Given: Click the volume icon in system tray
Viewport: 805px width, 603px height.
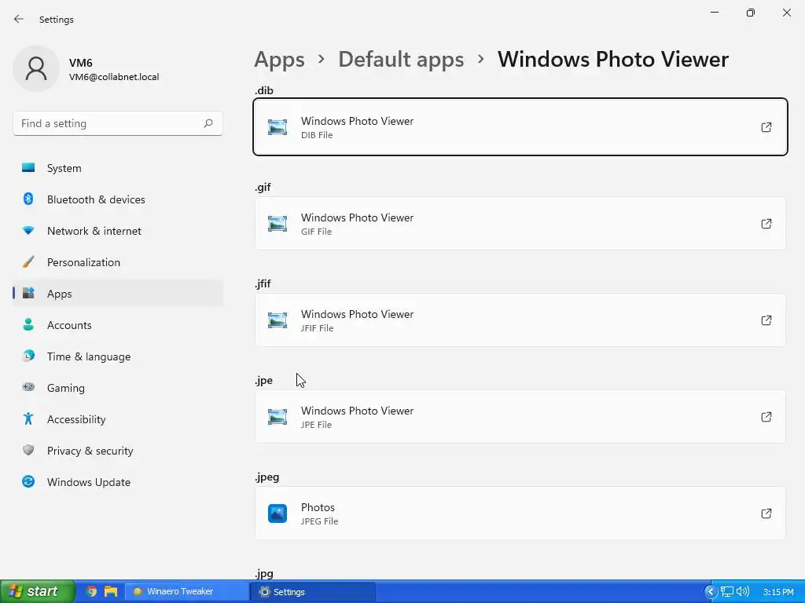Looking at the screenshot, I should coord(743,591).
